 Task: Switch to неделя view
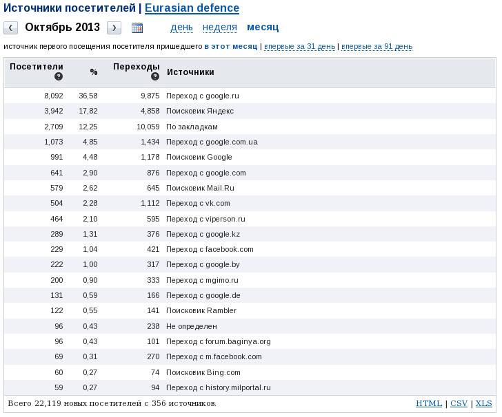click(x=220, y=28)
